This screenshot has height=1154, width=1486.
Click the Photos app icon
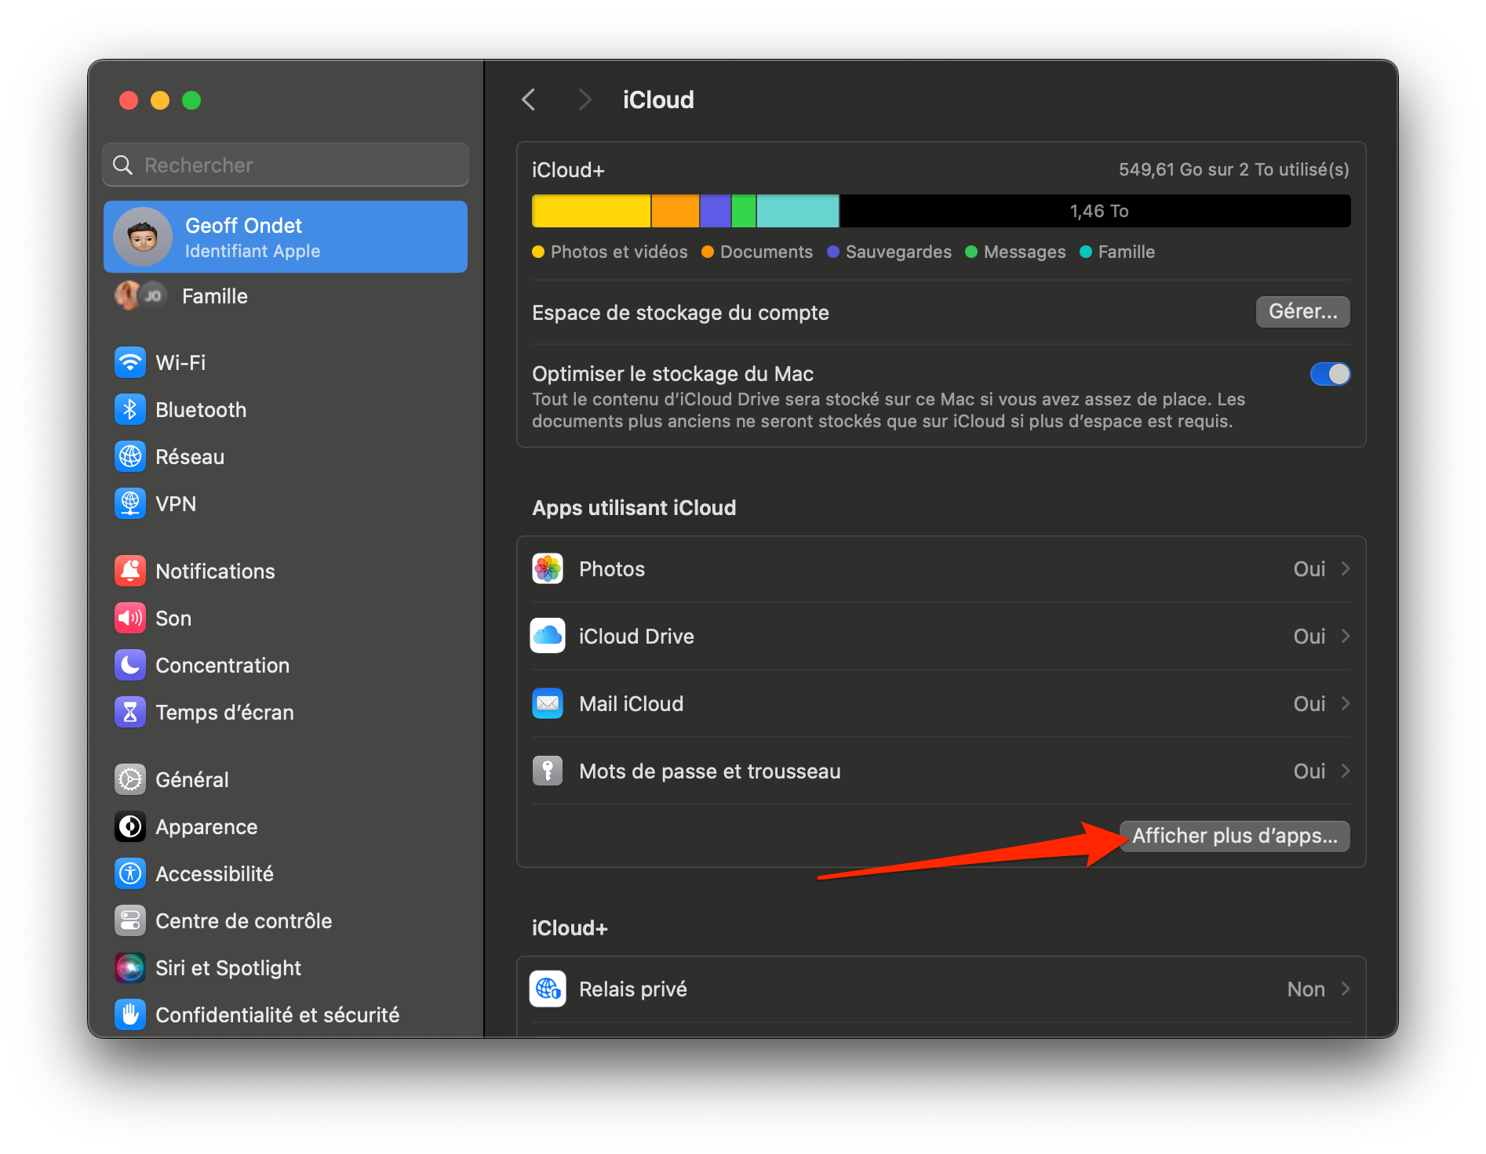[x=548, y=568]
